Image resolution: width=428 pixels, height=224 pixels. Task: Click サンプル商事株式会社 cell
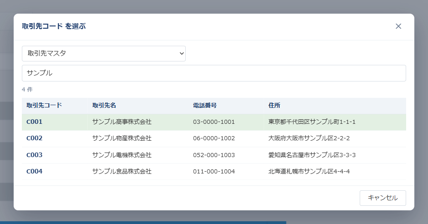point(122,122)
